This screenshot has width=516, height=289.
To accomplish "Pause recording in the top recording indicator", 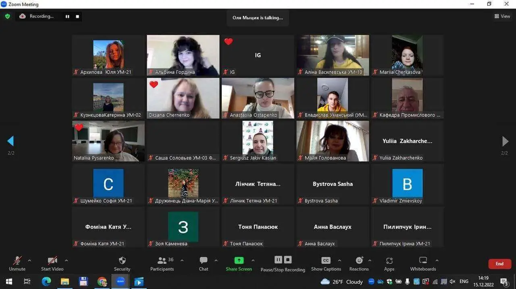I will (x=67, y=16).
